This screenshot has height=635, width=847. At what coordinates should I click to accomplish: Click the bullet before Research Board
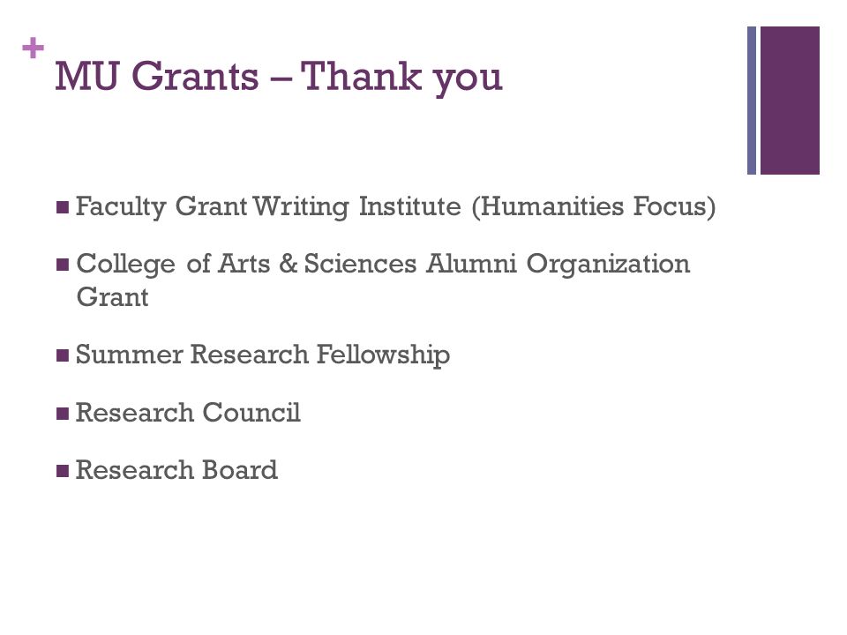(x=63, y=471)
